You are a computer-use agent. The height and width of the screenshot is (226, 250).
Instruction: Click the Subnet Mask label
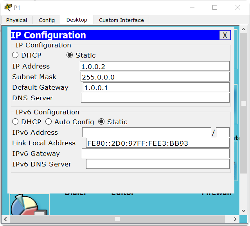[x=34, y=77]
